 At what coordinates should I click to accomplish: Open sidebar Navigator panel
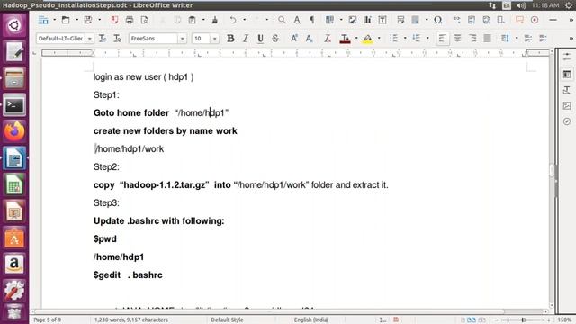(567, 121)
